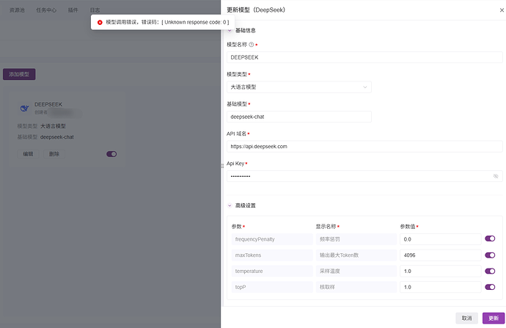506x328 pixels.
Task: Click the deepseek-chat value on the card
Action: pos(56,137)
